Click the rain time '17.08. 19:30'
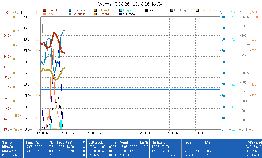262x158 pixels. 192,151
